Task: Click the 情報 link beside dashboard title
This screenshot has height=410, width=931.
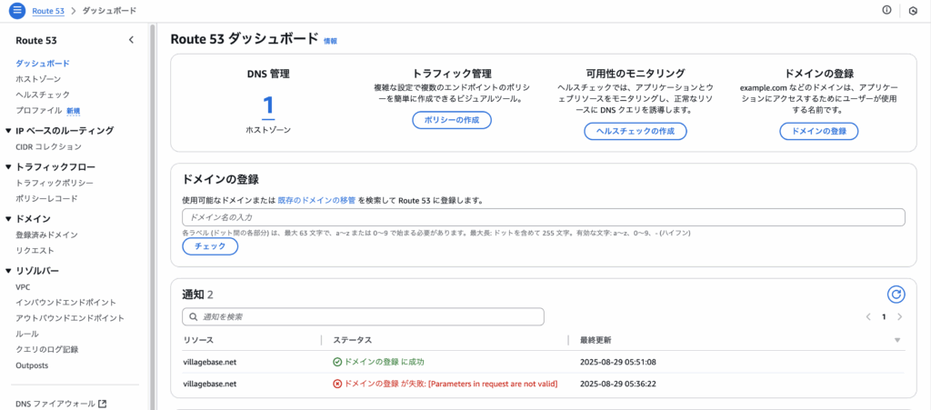Action: click(330, 41)
